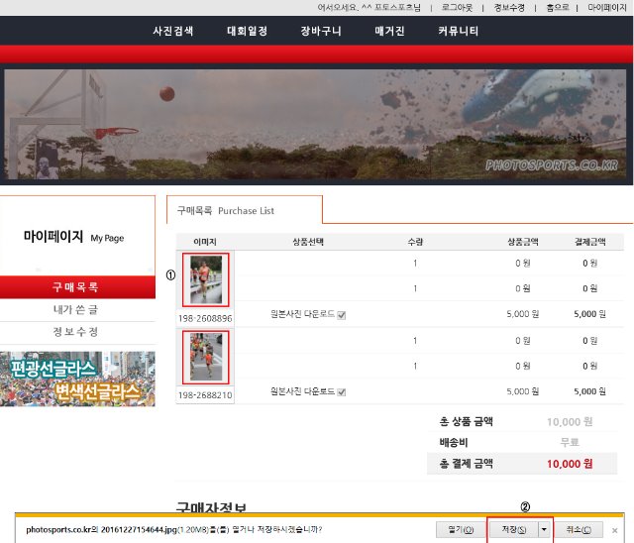This screenshot has width=634, height=543.
Task: Click the 구매목록 Purchase List tab
Action: (245, 210)
